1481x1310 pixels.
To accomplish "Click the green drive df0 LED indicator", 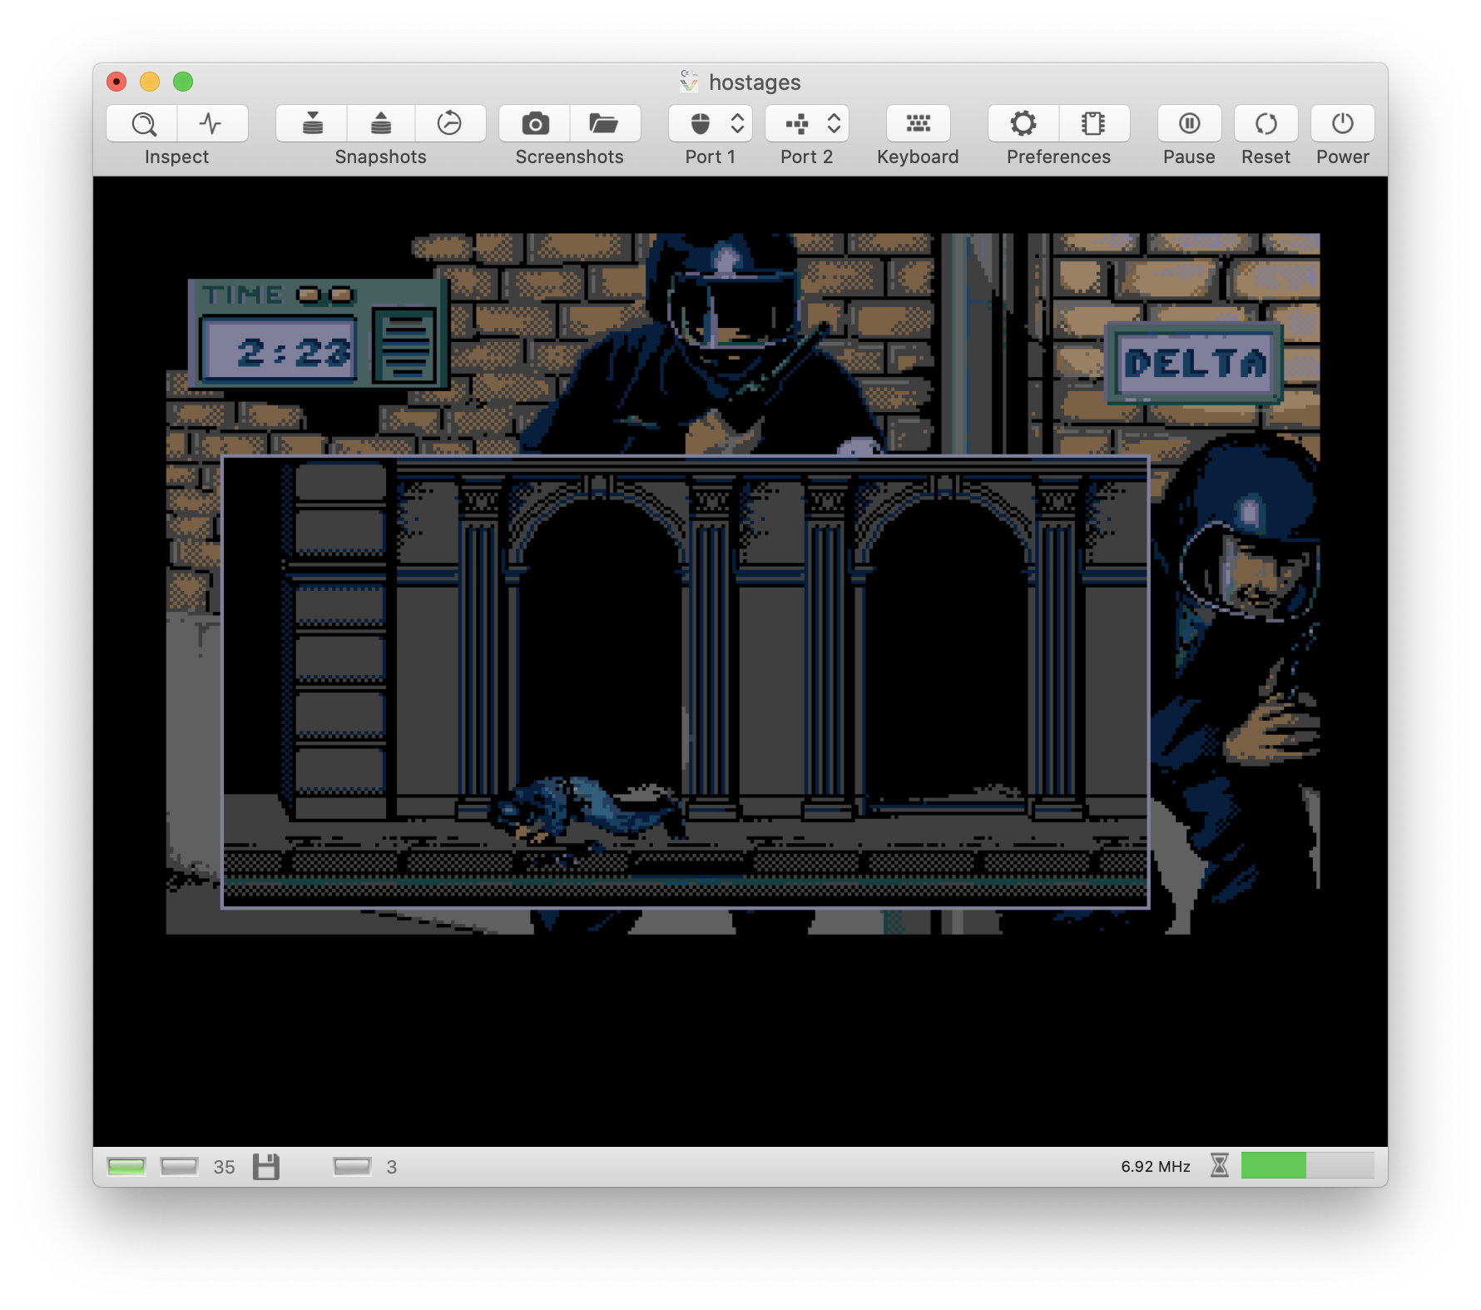I will pos(126,1167).
